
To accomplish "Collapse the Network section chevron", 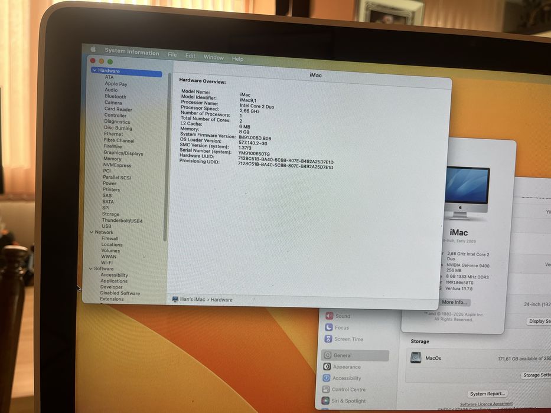I will pyautogui.click(x=92, y=232).
